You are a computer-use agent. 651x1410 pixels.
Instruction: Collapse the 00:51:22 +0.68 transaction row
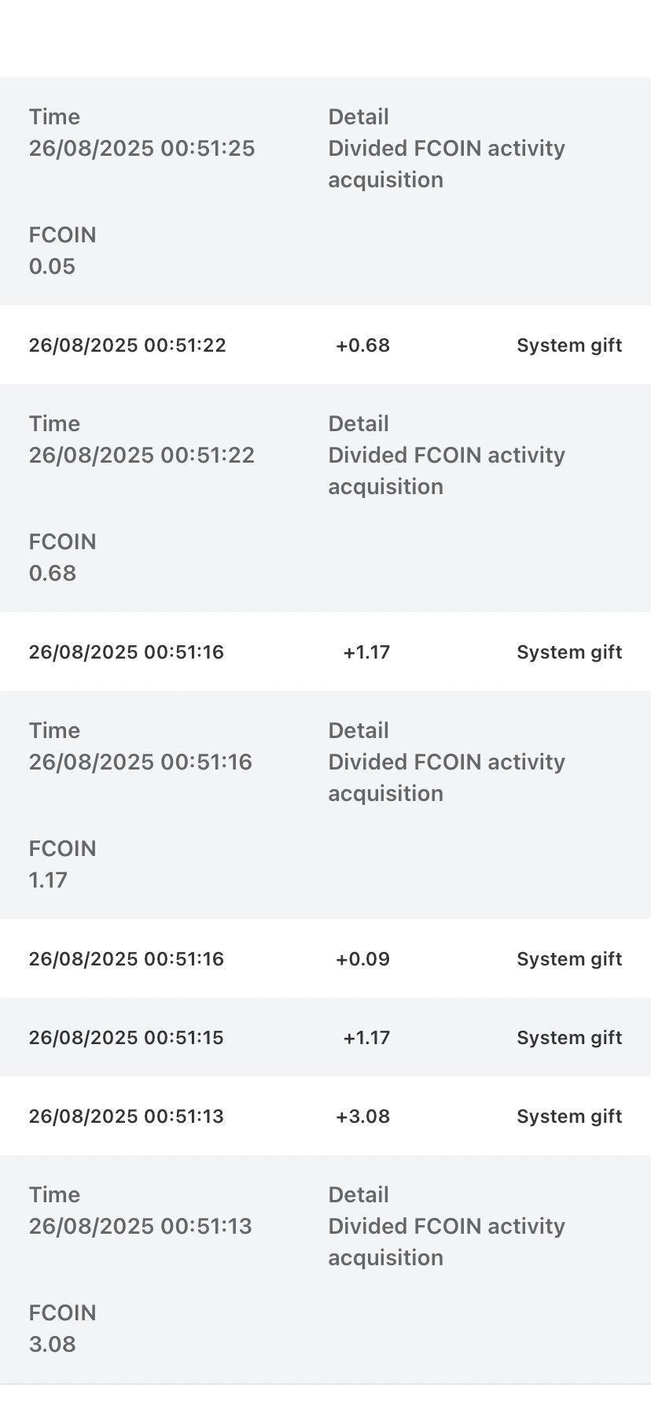coord(325,345)
